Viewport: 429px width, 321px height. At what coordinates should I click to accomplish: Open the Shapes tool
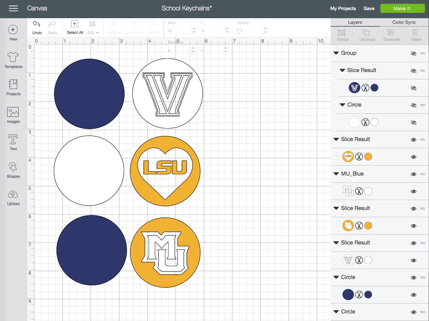click(x=13, y=167)
